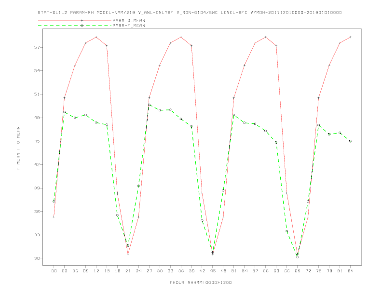Image resolution: width=382 pixels, height=295 pixels.
Task: Click the red O_MEAN end marker at hour 84
Action: pos(351,37)
